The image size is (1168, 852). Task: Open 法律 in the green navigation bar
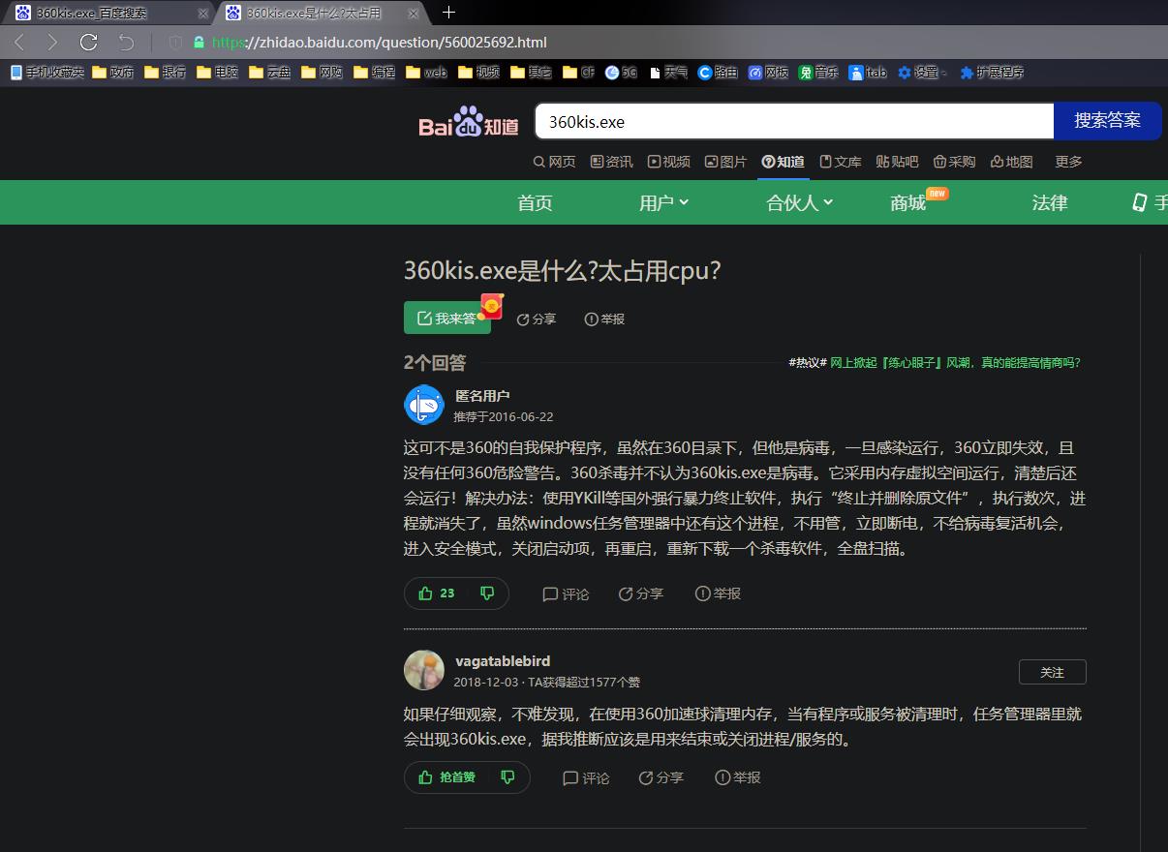[1050, 202]
